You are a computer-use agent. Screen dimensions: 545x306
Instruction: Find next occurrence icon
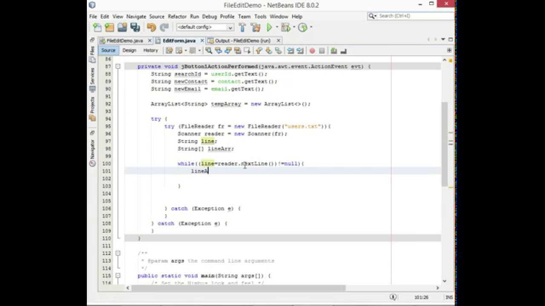click(x=228, y=51)
